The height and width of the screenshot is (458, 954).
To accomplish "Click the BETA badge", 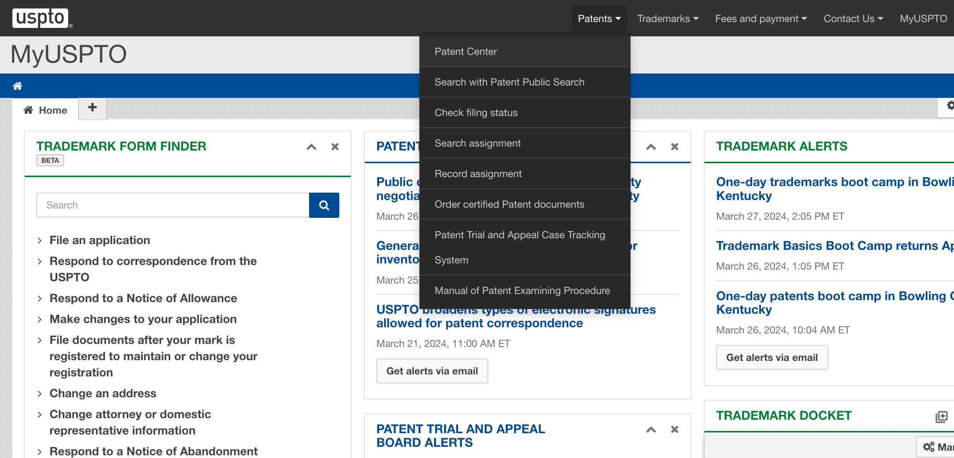I will (50, 161).
